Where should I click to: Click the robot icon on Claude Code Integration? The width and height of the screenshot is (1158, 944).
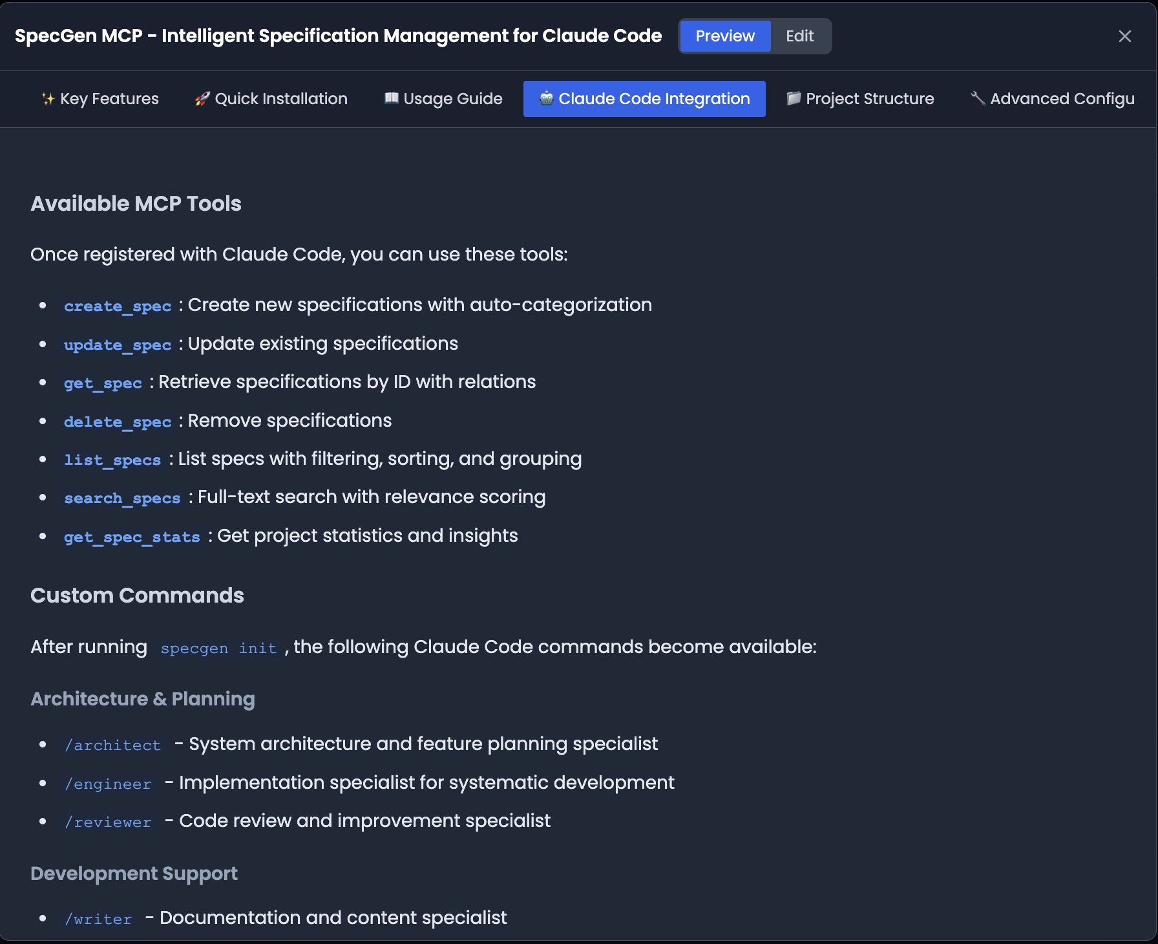point(547,98)
